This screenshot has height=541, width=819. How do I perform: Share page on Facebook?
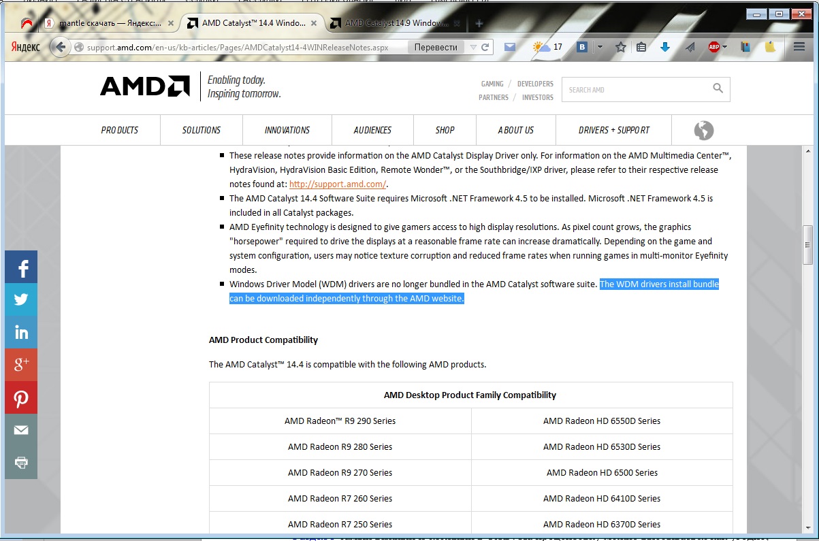pyautogui.click(x=21, y=267)
